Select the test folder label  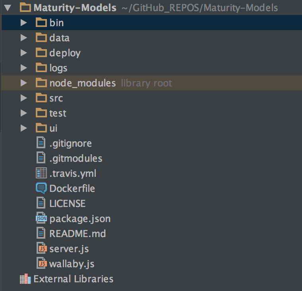58,113
